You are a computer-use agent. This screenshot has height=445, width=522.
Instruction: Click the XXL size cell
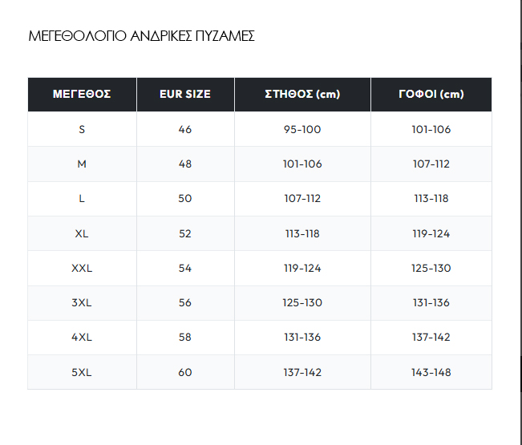click(x=82, y=268)
